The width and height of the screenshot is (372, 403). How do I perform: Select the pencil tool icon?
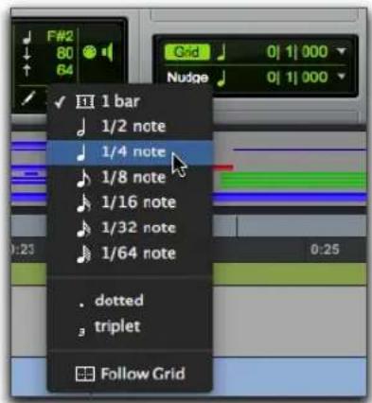click(27, 99)
